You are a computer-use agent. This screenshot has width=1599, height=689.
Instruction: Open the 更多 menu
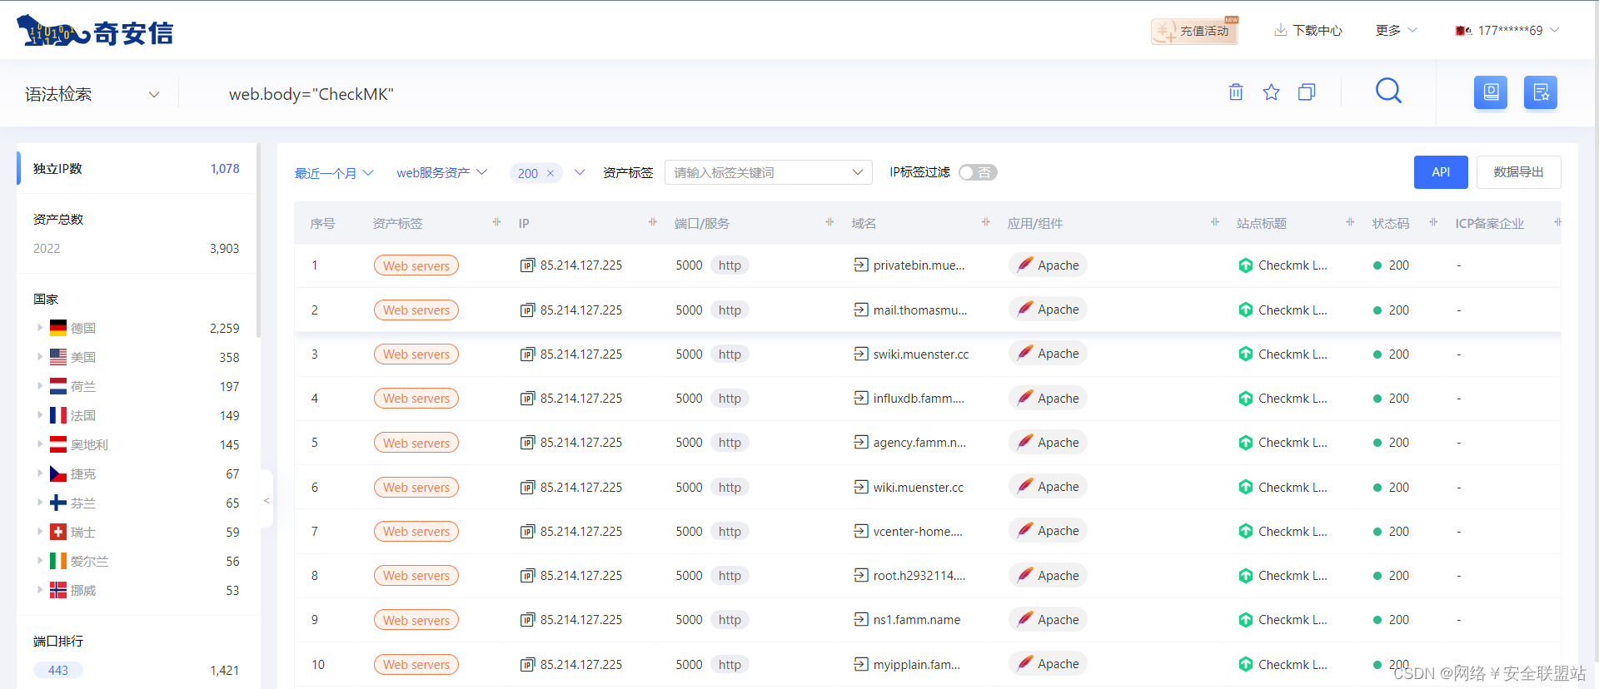(x=1397, y=30)
